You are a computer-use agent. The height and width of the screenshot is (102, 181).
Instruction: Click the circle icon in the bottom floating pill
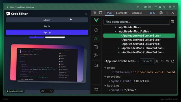(51, 91)
